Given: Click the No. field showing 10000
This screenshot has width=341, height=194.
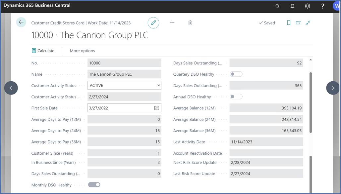Looking at the screenshot, I should click(x=124, y=63).
